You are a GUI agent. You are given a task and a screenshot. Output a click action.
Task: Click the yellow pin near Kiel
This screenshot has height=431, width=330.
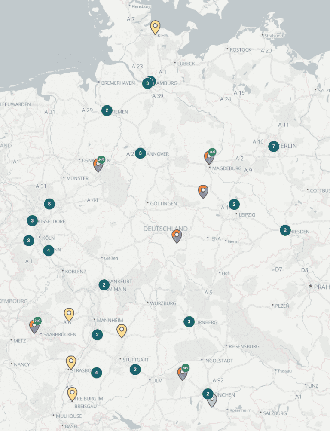[155, 27]
